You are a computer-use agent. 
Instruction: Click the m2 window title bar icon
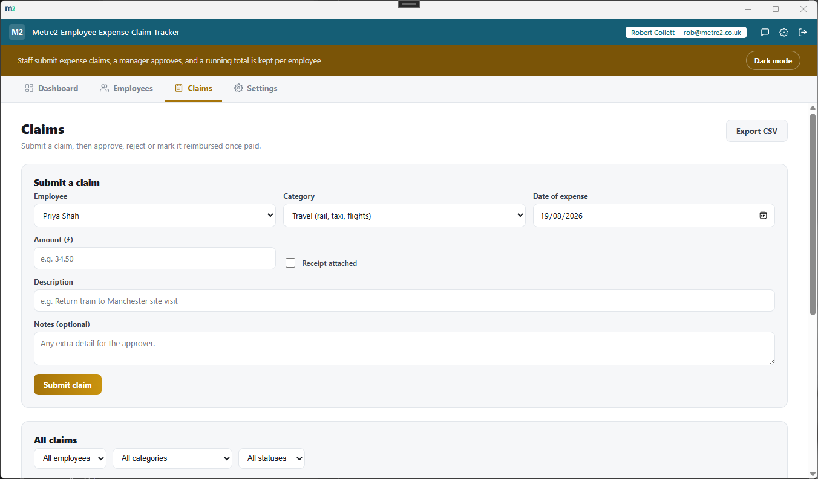pos(10,9)
